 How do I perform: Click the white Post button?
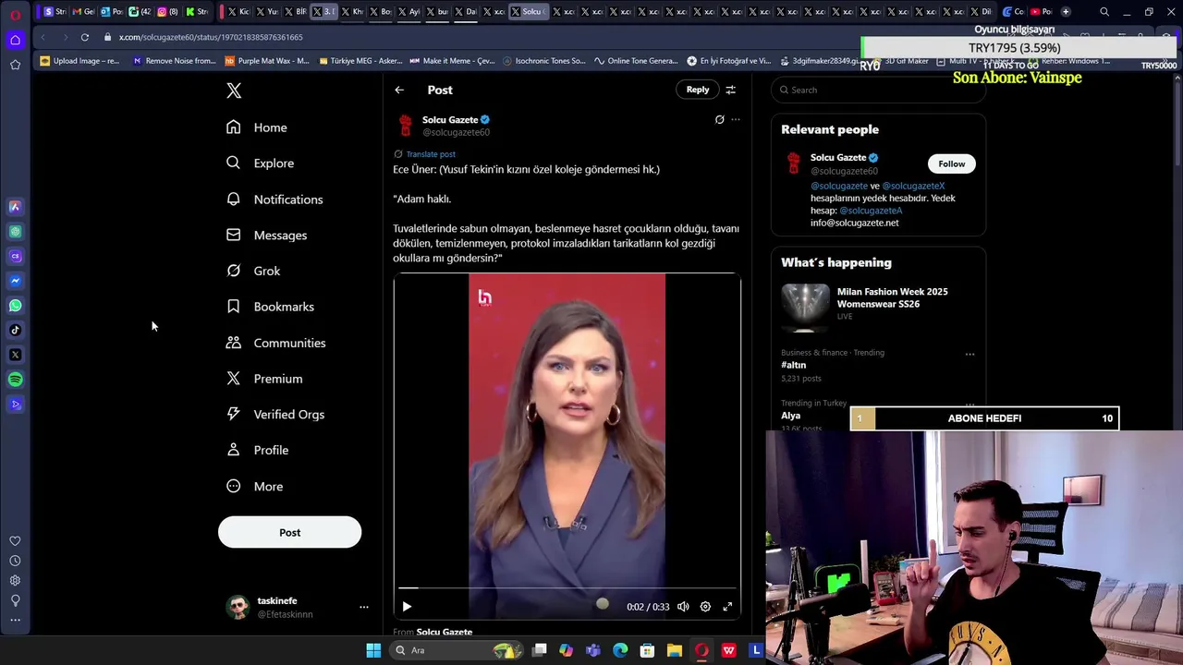[x=289, y=532]
